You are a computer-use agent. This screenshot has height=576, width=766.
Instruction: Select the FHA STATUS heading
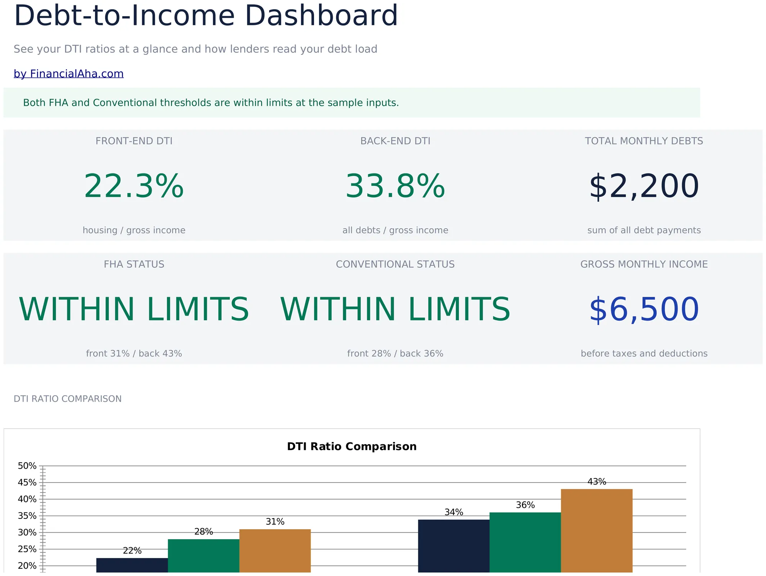134,264
